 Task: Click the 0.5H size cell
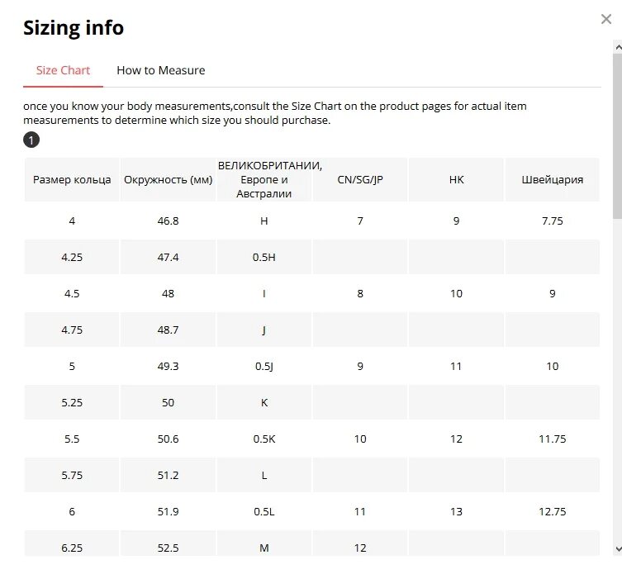264,258
